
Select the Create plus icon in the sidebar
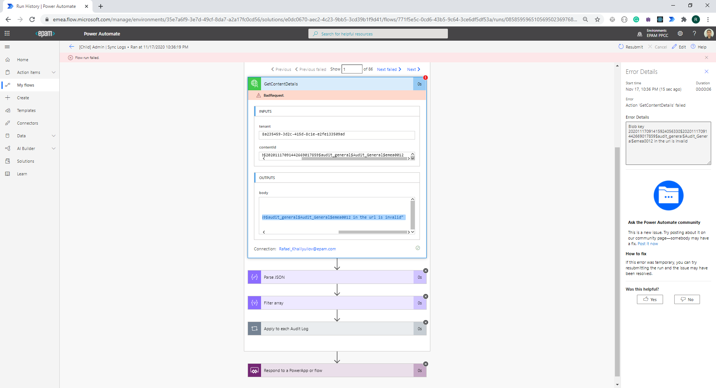[x=8, y=97]
